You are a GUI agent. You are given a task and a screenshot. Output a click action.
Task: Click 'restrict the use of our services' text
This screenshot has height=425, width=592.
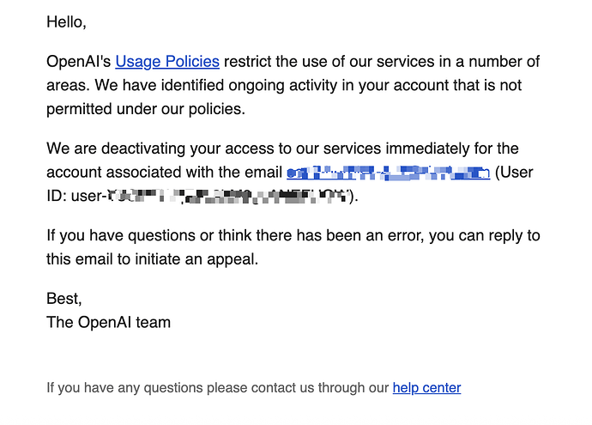pyautogui.click(x=329, y=62)
